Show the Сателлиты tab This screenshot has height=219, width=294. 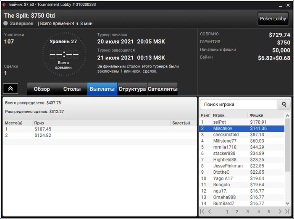point(163,89)
